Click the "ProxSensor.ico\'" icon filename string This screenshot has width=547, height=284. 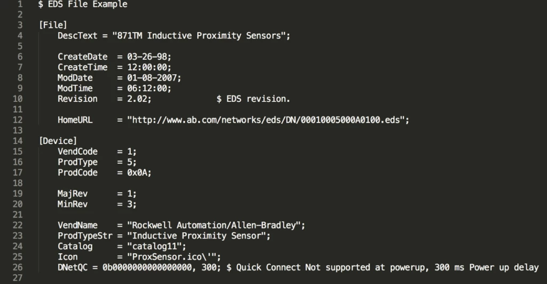point(173,257)
